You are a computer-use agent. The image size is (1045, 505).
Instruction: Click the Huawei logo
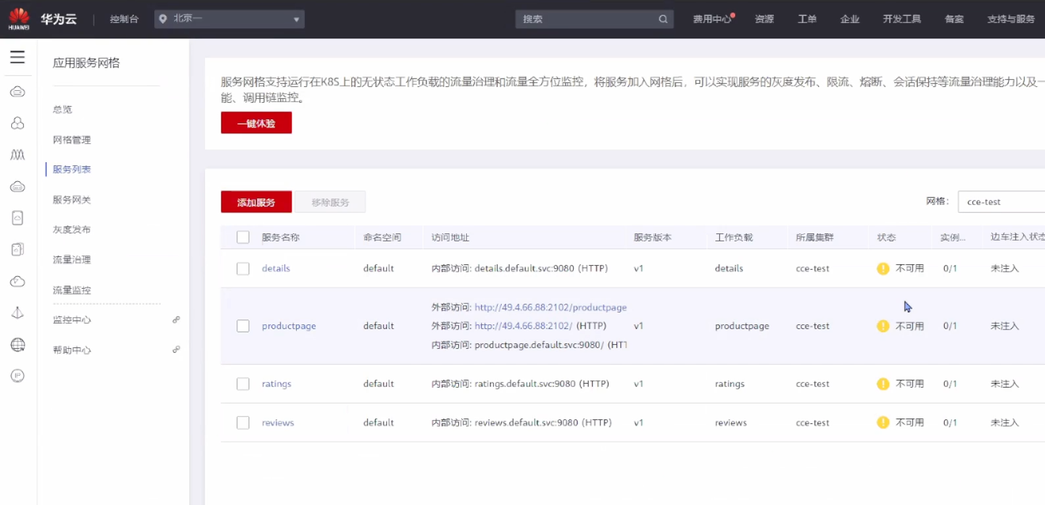coord(19,18)
